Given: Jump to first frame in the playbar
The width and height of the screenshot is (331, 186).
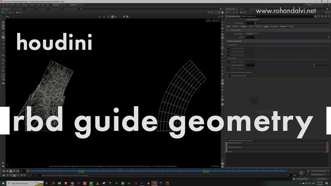Looking at the screenshot, I should [x=4, y=171].
